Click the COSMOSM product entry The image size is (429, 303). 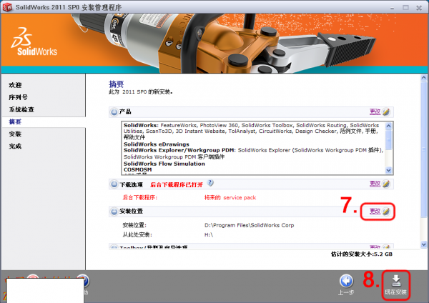tap(137, 169)
